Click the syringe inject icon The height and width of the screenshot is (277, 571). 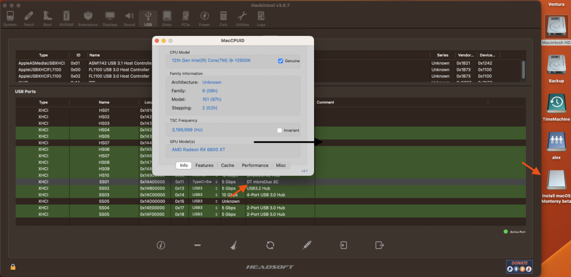click(307, 245)
